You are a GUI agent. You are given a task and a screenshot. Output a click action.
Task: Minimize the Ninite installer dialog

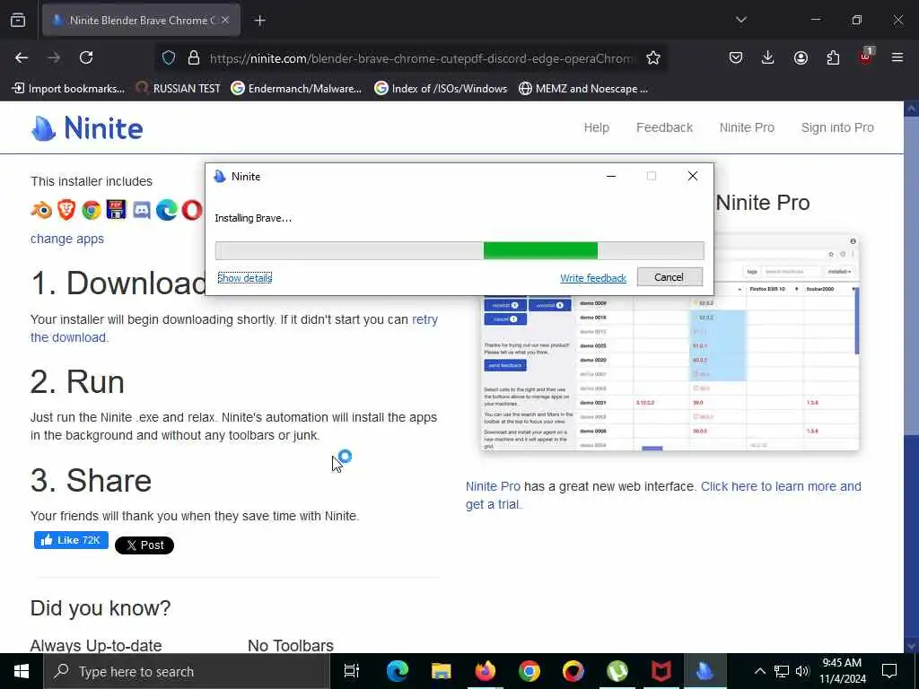click(611, 177)
